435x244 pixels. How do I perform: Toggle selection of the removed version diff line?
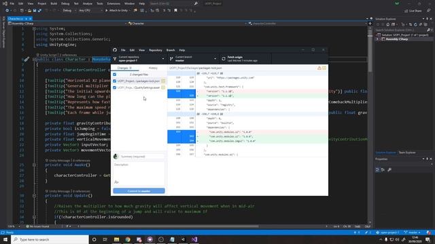[181, 91]
